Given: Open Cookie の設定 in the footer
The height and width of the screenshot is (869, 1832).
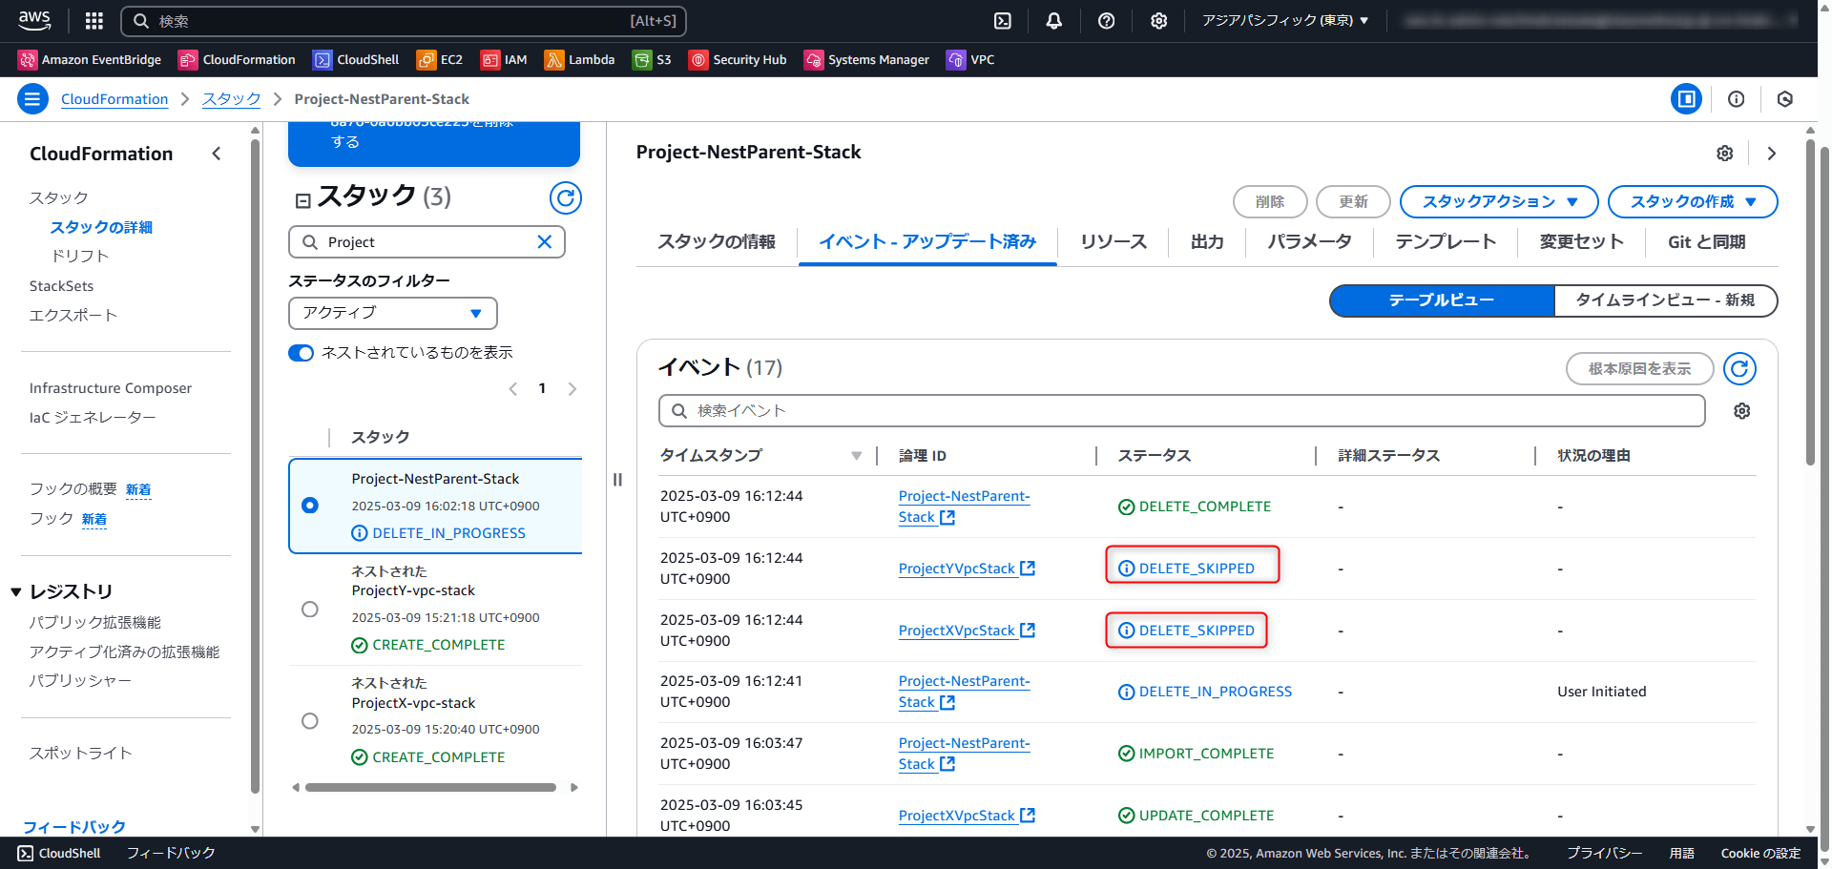Looking at the screenshot, I should click(1760, 853).
